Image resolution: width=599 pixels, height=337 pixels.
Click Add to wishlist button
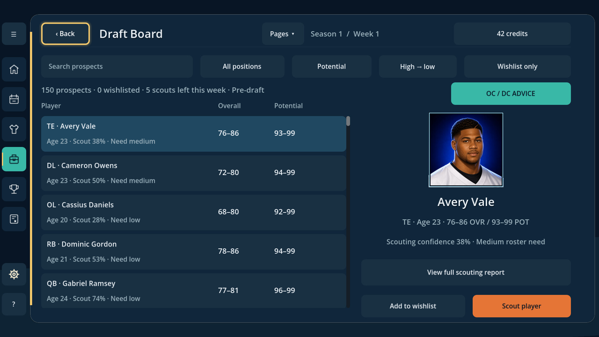pyautogui.click(x=413, y=306)
